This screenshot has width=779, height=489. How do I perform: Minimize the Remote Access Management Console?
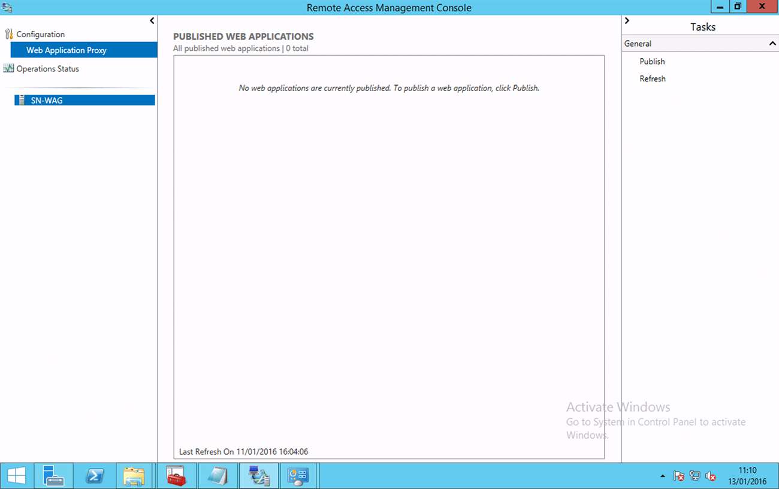[x=720, y=7]
